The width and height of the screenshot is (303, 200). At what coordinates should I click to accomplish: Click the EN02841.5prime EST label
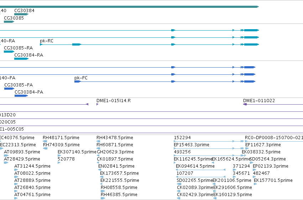click(116, 166)
